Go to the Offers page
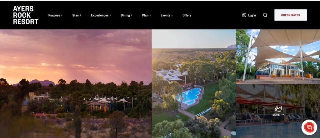This screenshot has width=320, height=138. click(187, 15)
